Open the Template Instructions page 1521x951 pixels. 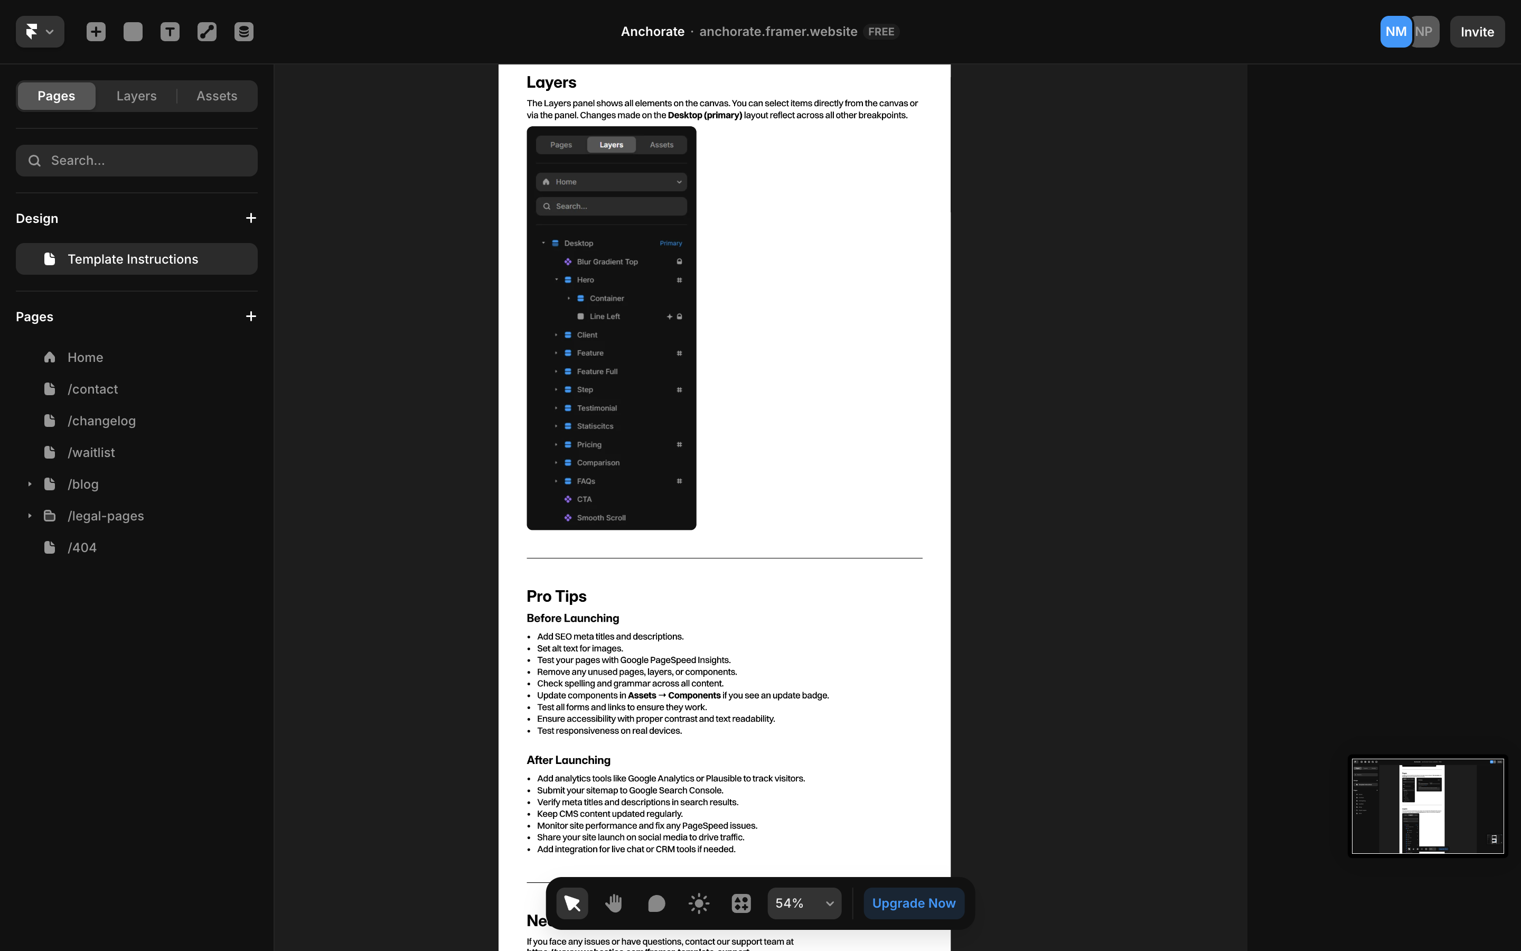[x=136, y=258]
